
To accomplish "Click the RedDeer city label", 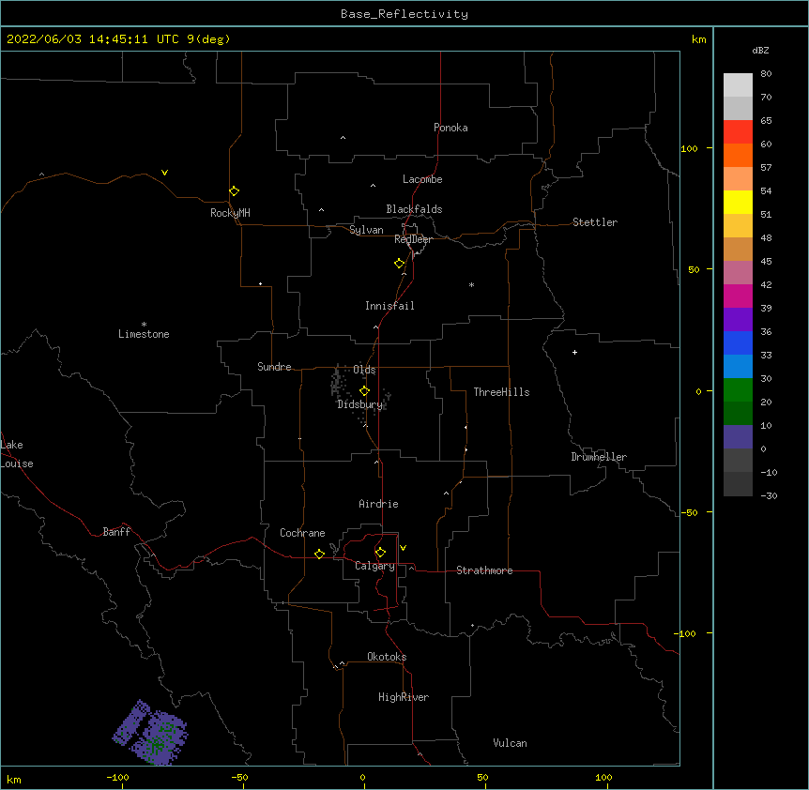I will pos(413,239).
